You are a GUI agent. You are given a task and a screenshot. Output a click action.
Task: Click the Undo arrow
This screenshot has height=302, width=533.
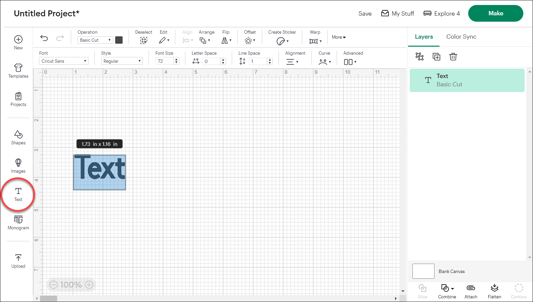[x=44, y=38]
